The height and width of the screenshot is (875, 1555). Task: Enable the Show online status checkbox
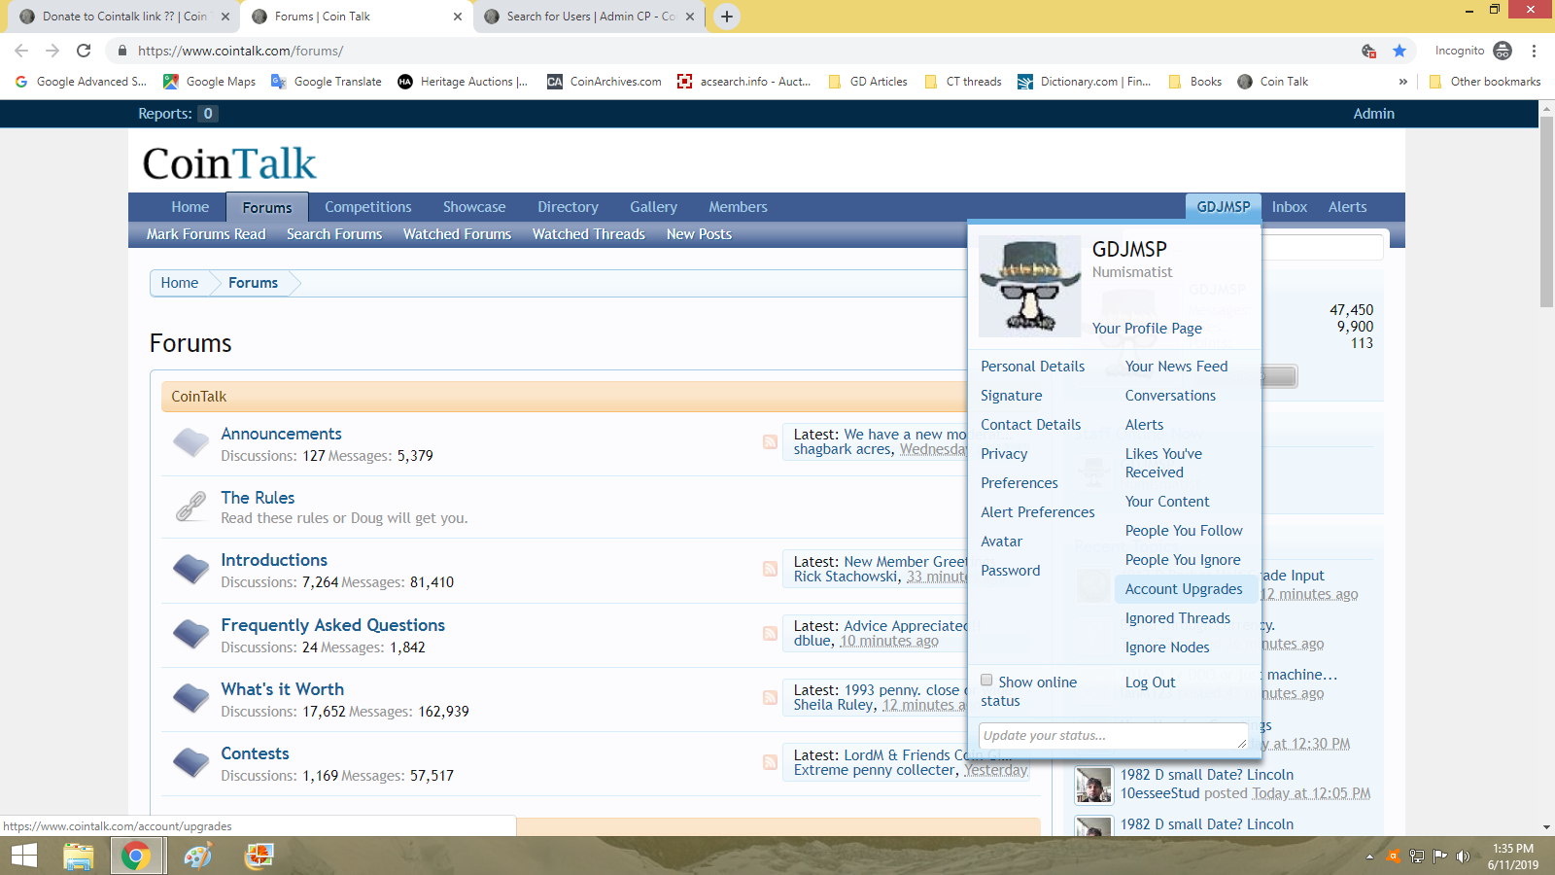[986, 681]
